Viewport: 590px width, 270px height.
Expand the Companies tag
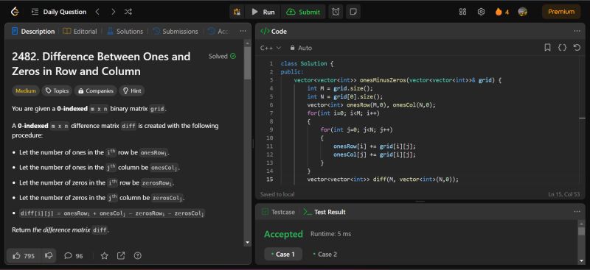(95, 91)
